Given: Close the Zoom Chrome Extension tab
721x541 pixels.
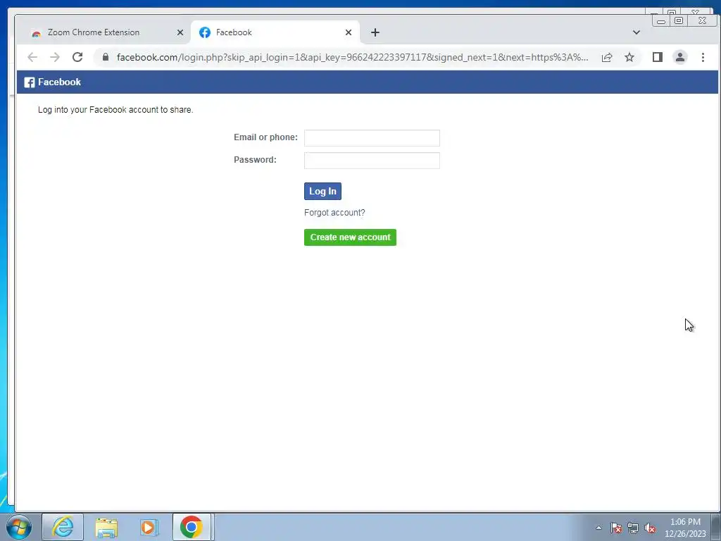Looking at the screenshot, I should coord(180,32).
